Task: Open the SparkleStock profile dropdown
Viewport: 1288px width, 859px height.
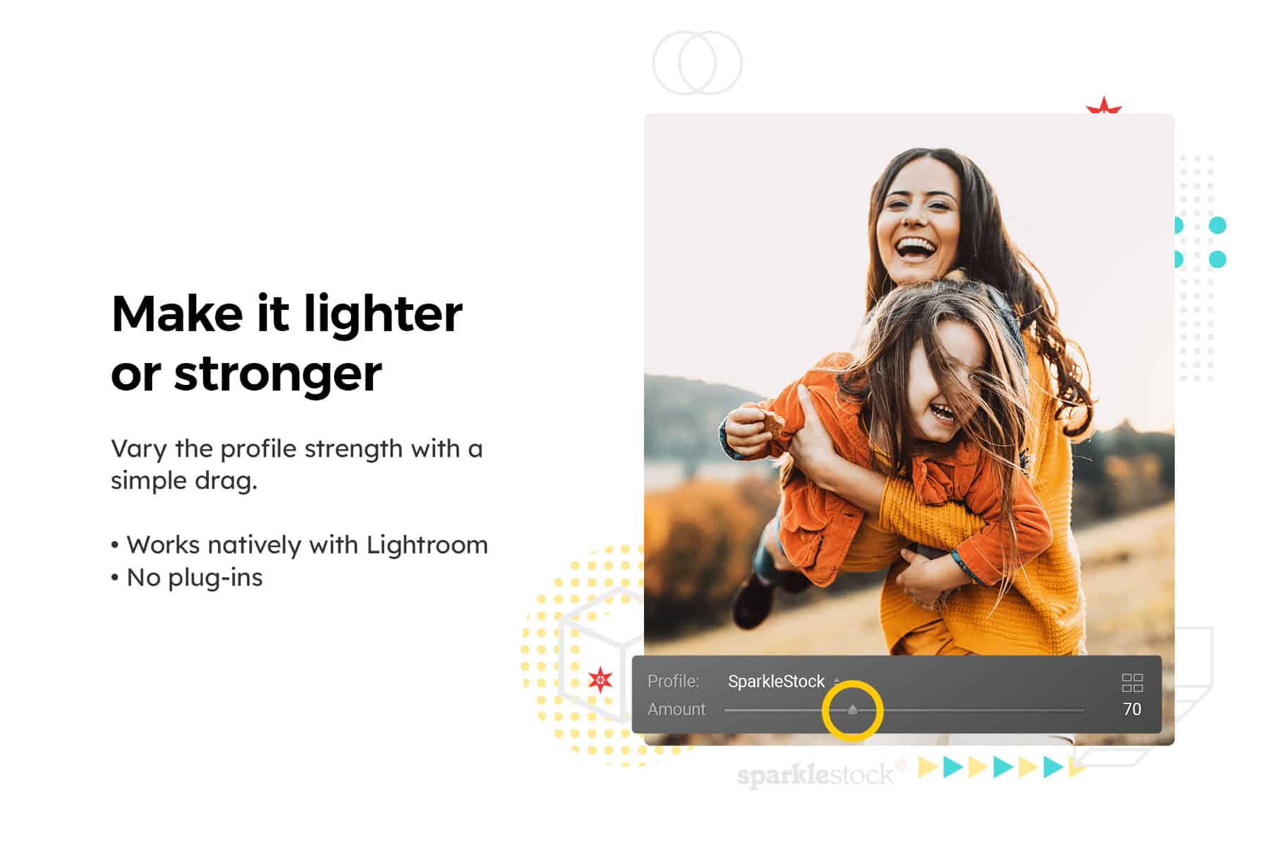Action: coord(776,681)
